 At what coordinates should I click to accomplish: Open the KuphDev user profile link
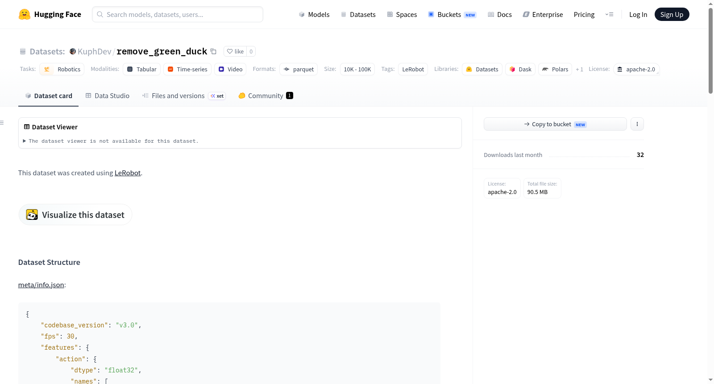(94, 51)
